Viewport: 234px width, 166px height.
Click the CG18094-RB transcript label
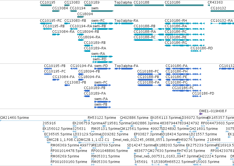pyautogui.click(x=88, y=32)
